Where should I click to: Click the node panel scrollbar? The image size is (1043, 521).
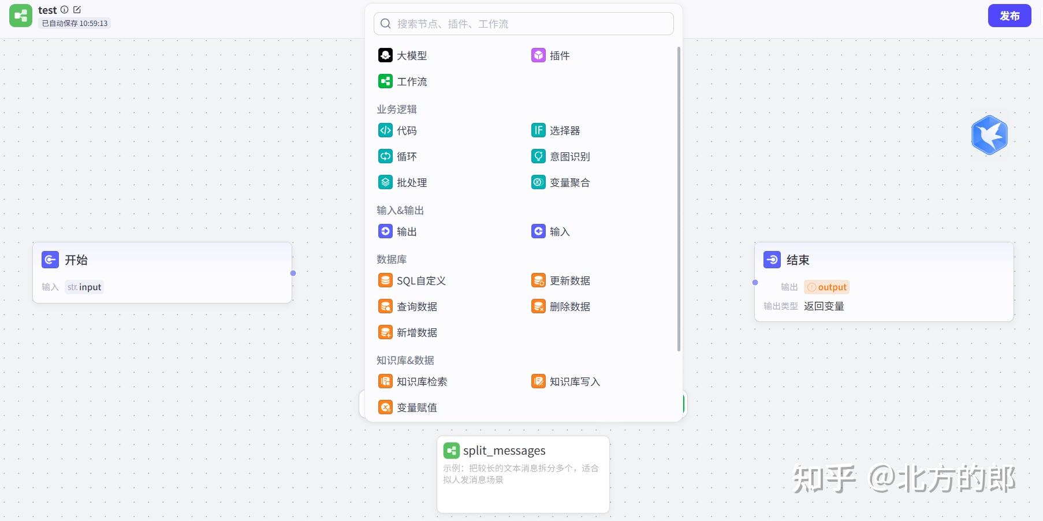[x=679, y=199]
